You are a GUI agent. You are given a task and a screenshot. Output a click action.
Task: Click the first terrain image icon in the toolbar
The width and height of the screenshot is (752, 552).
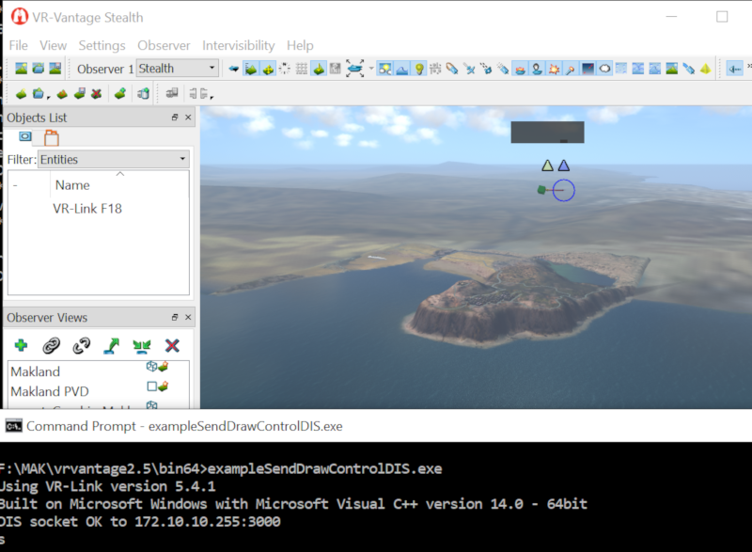(21, 69)
